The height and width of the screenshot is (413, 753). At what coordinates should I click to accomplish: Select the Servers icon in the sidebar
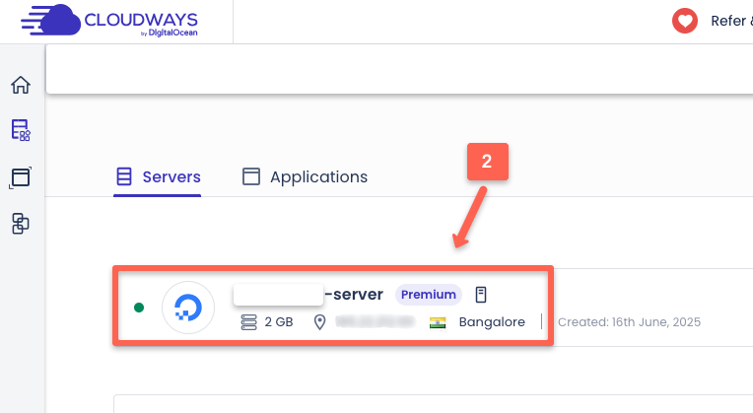pyautogui.click(x=21, y=130)
